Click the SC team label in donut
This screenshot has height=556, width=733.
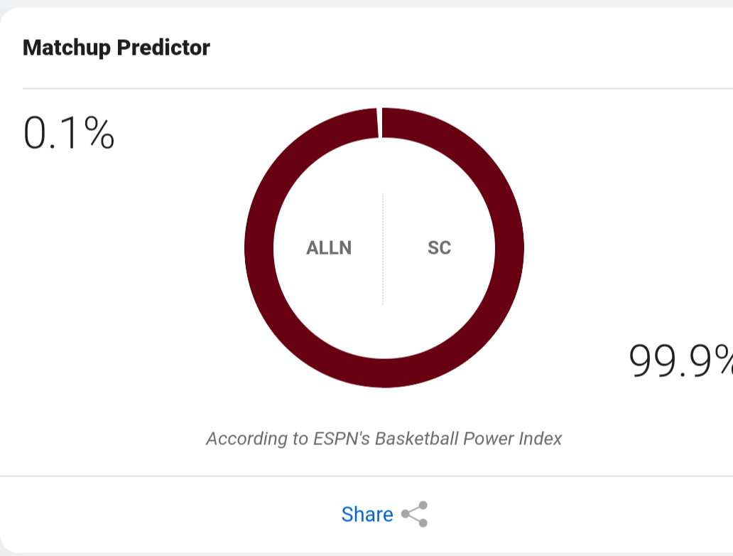pyautogui.click(x=440, y=247)
